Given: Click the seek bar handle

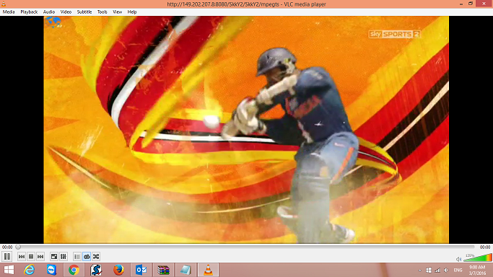Looking at the screenshot, I should pyautogui.click(x=18, y=247).
